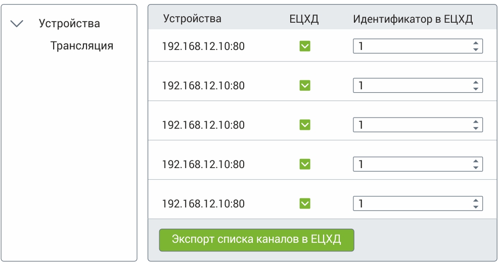The height and width of the screenshot is (265, 499).
Task: Increase identifier with up arrow, first row
Action: pos(475,43)
